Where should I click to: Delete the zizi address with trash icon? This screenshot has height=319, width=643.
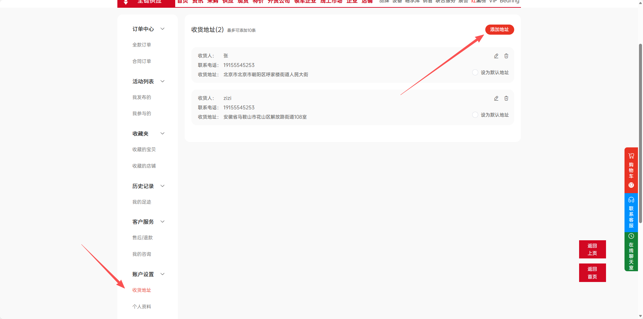[x=506, y=98]
